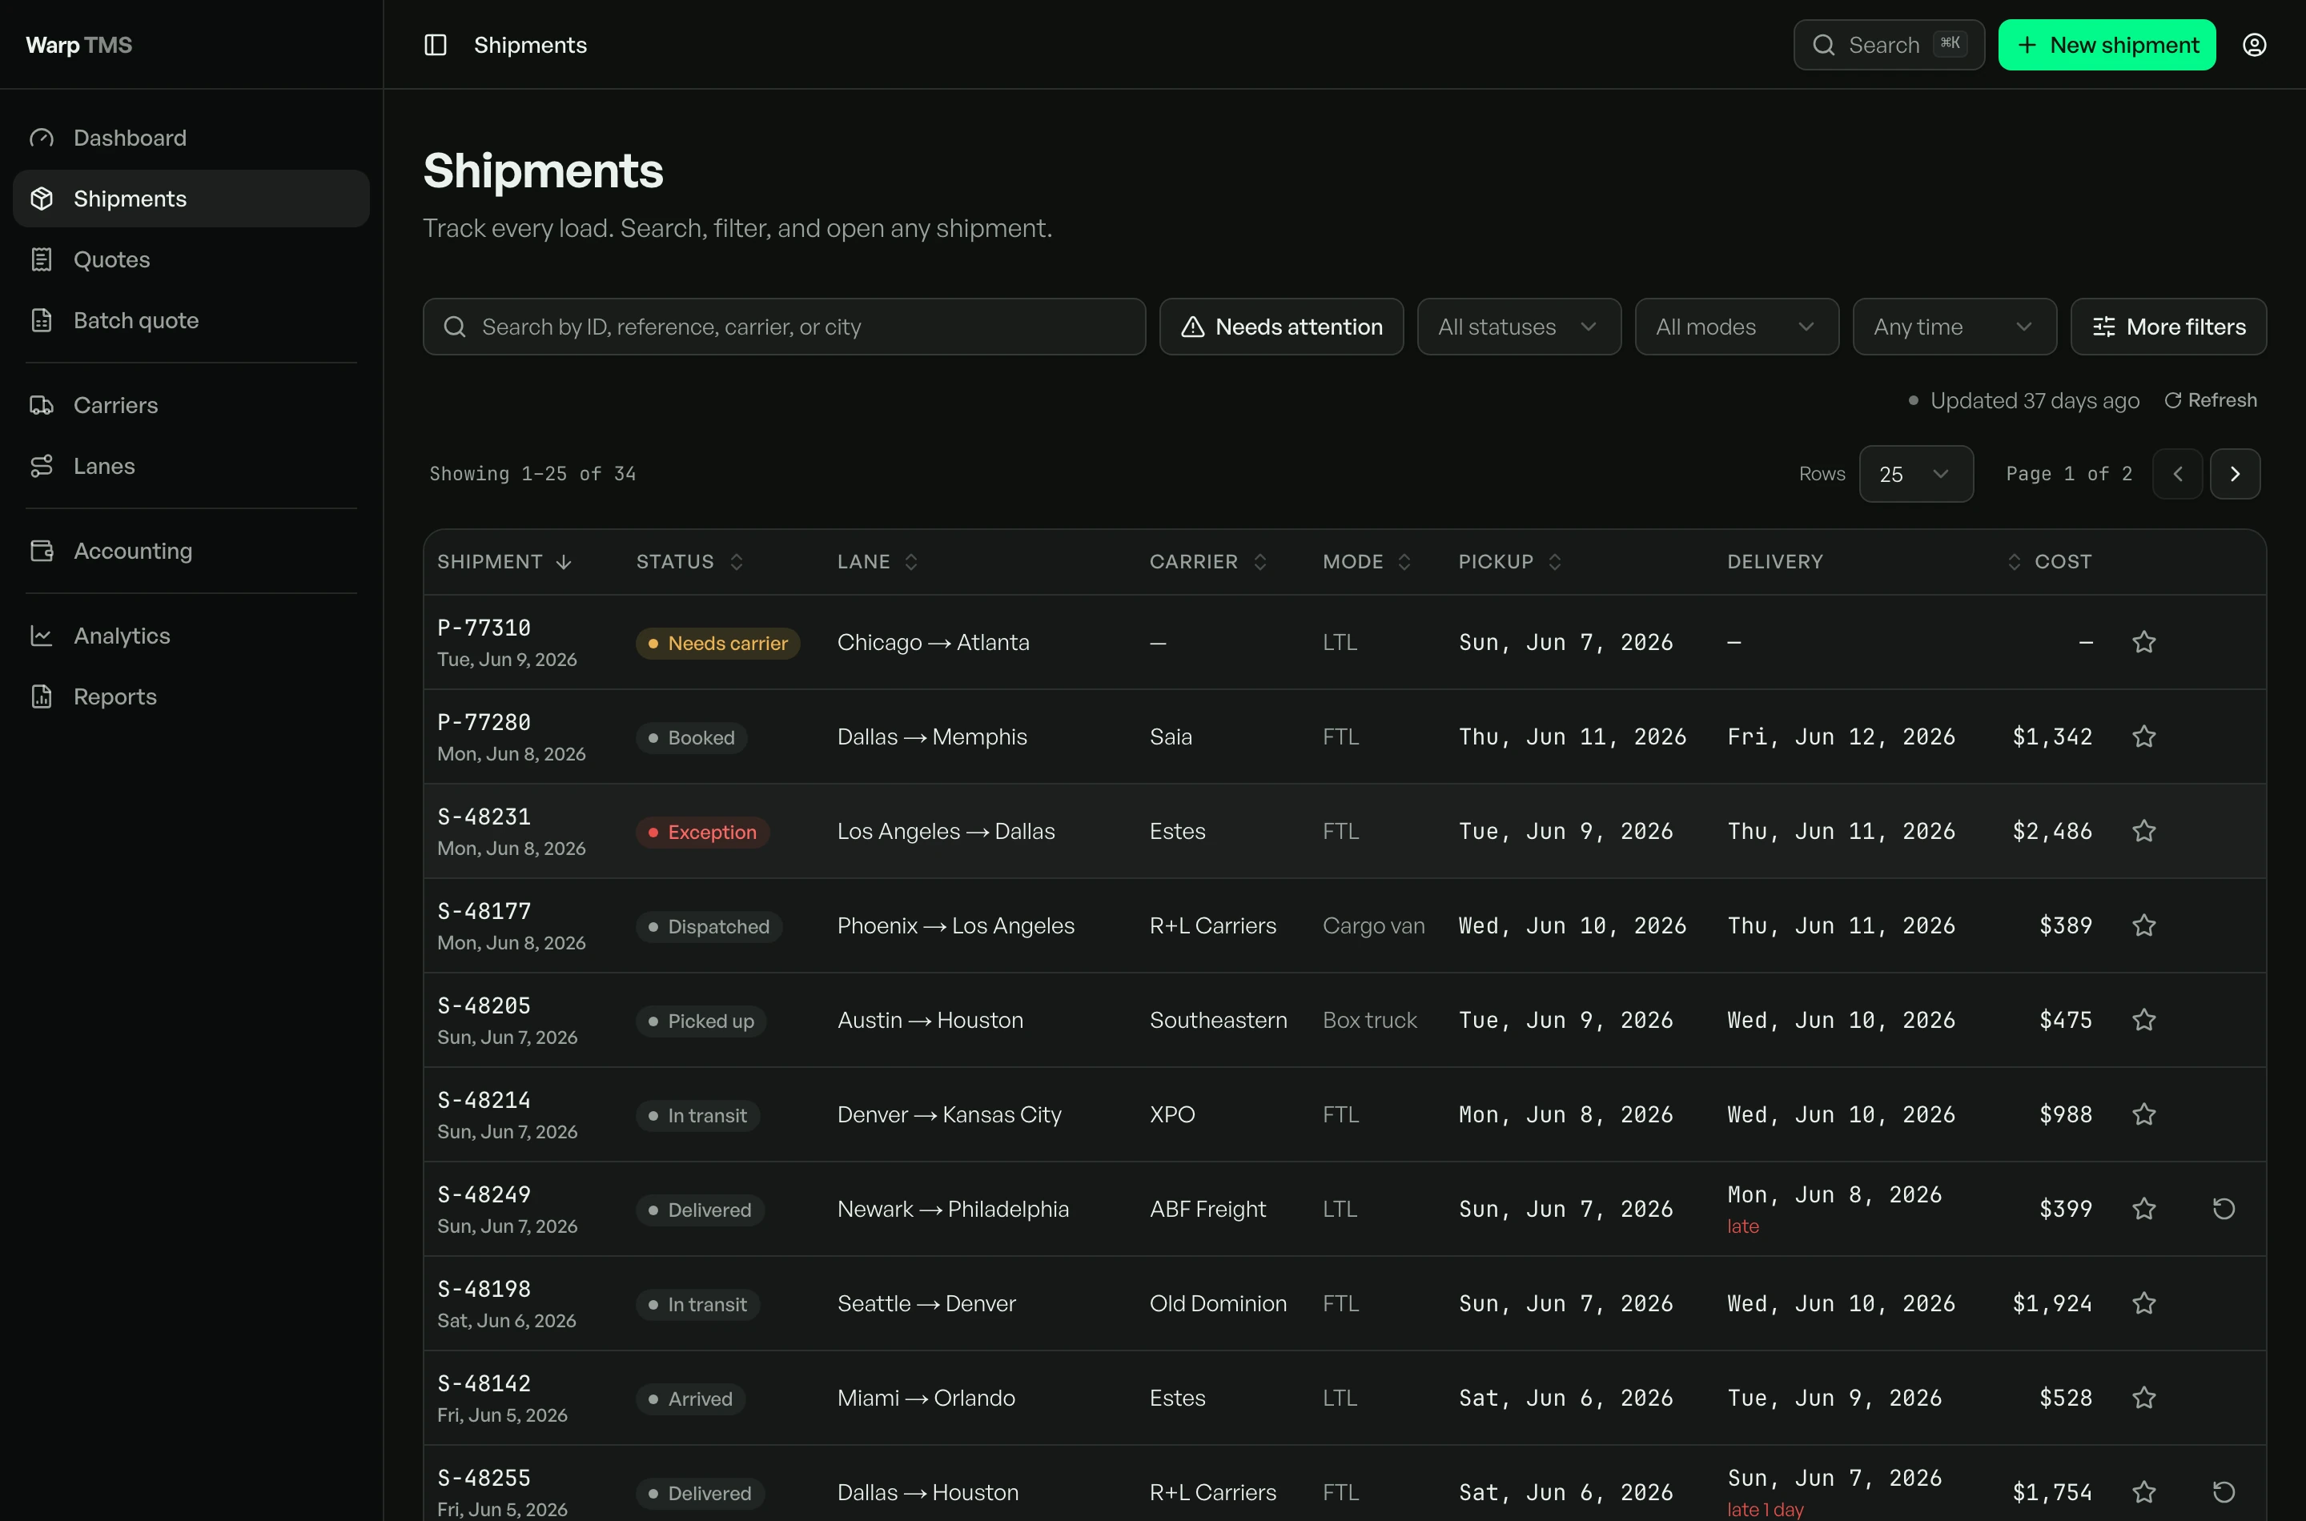The image size is (2306, 1521).
Task: Click the Denver → Kansas City lane
Action: [949, 1114]
